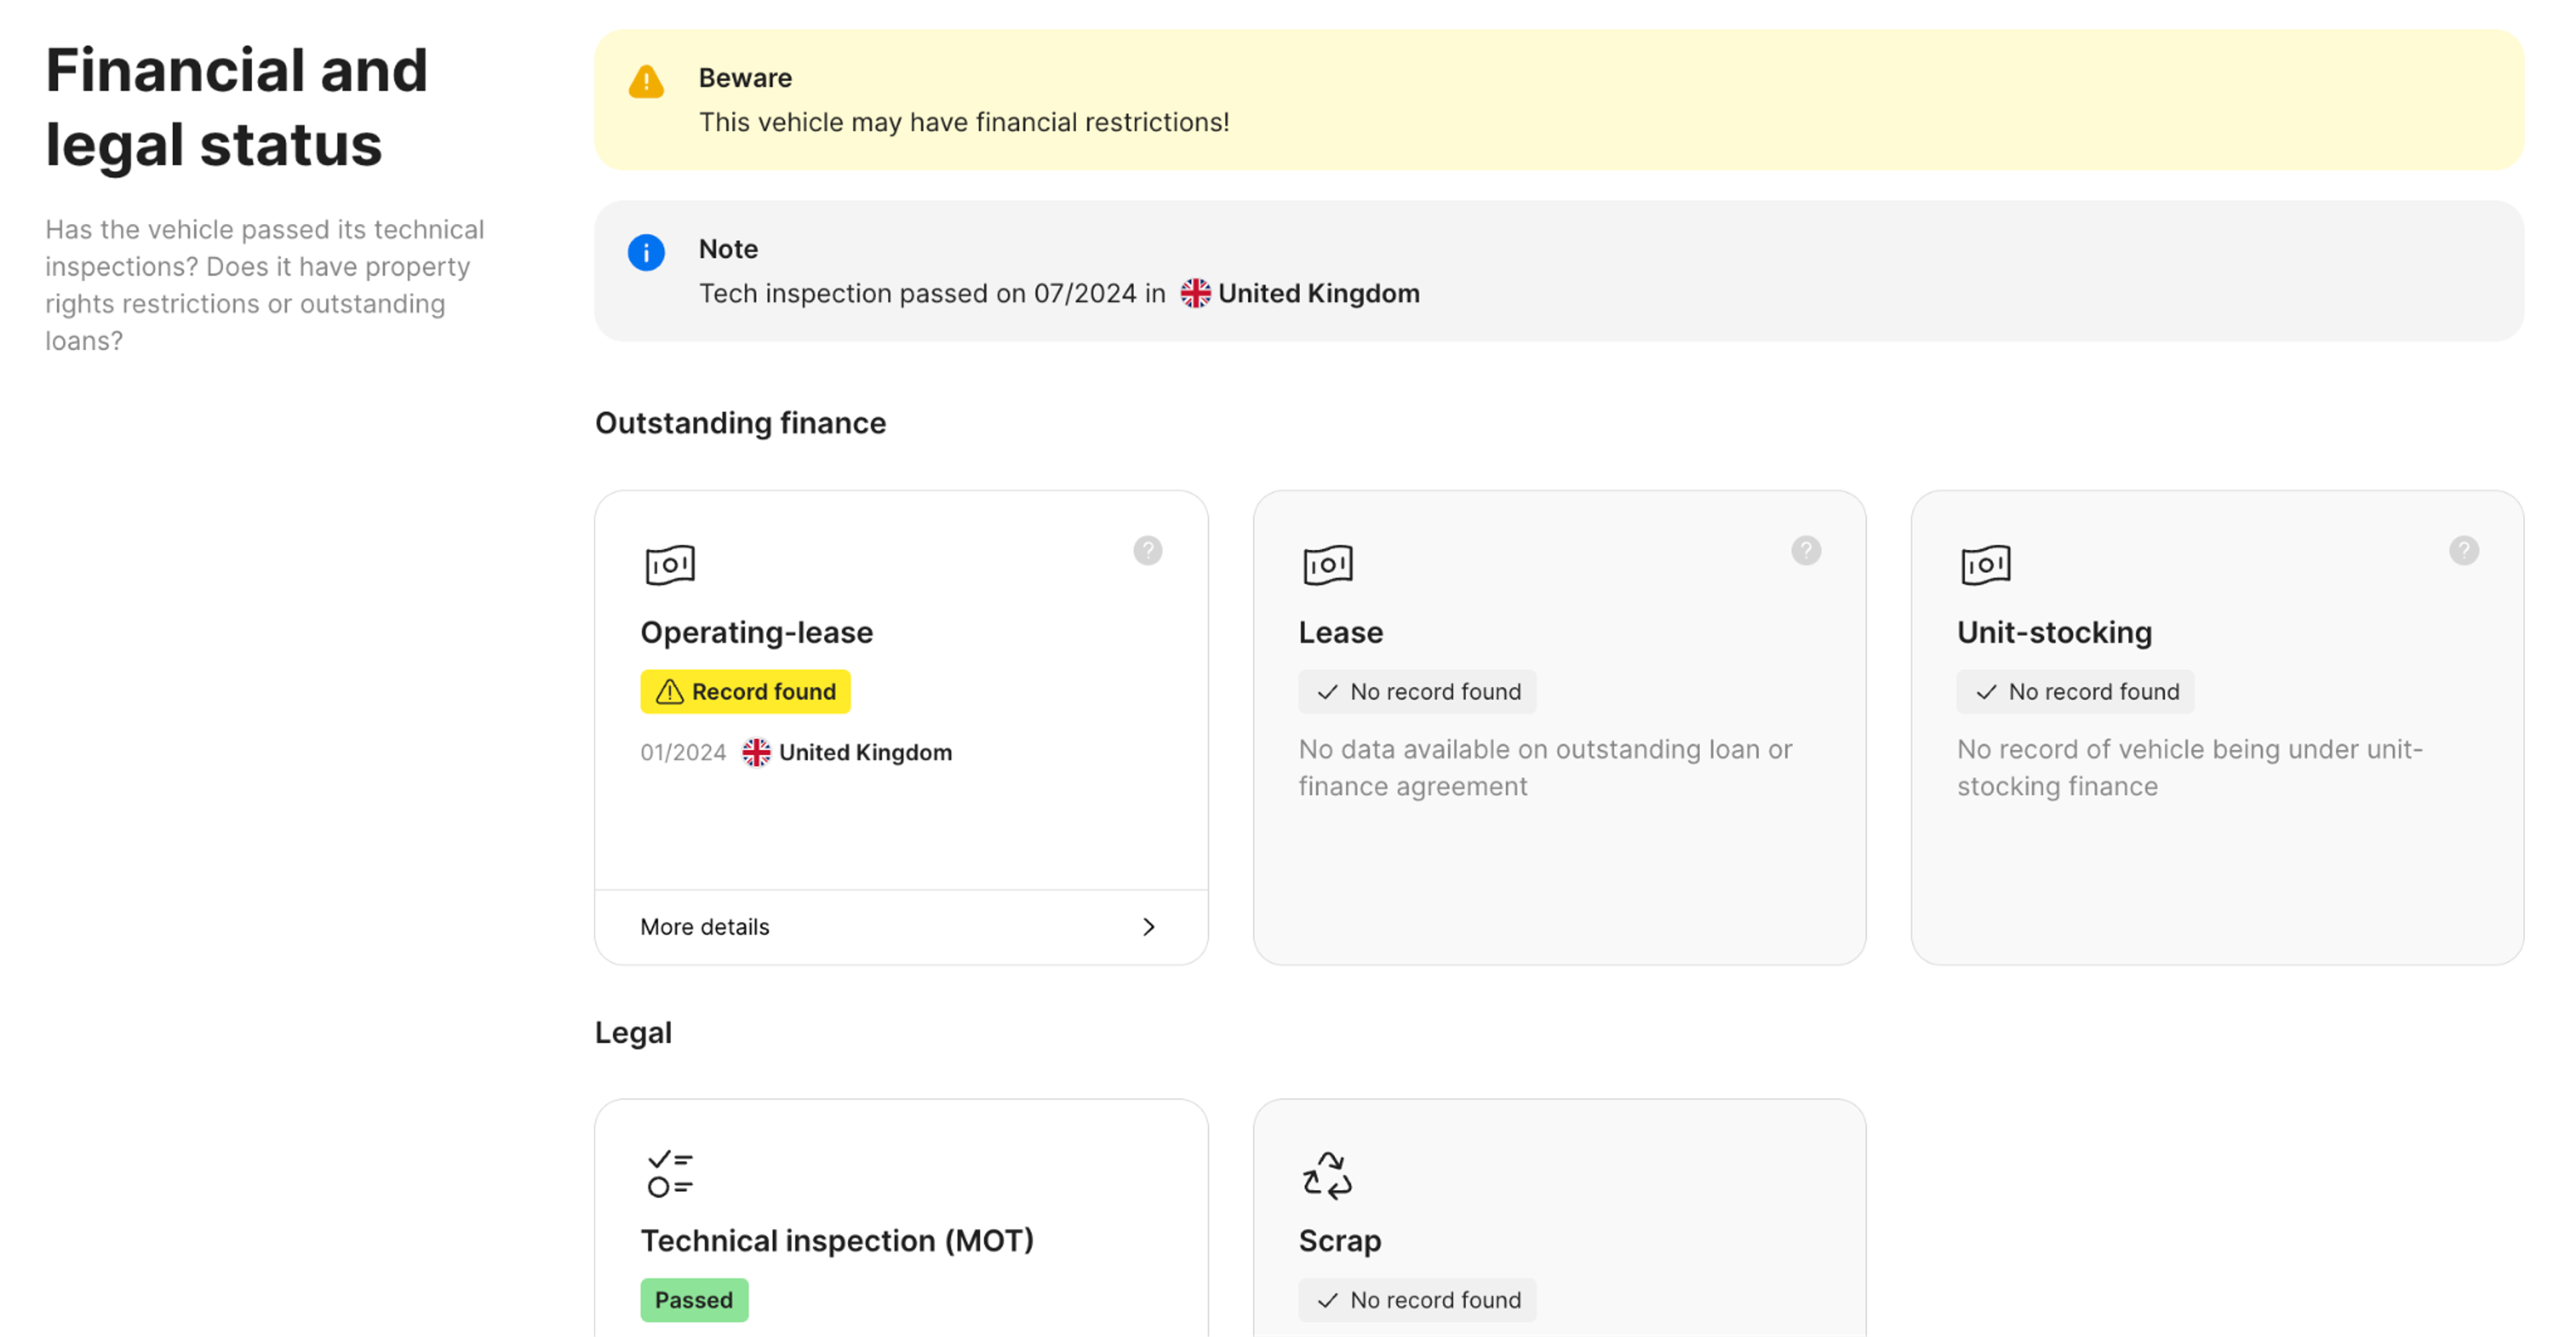Click the banknote icon on the Unit-stocking card
The image size is (2576, 1337).
[1986, 565]
